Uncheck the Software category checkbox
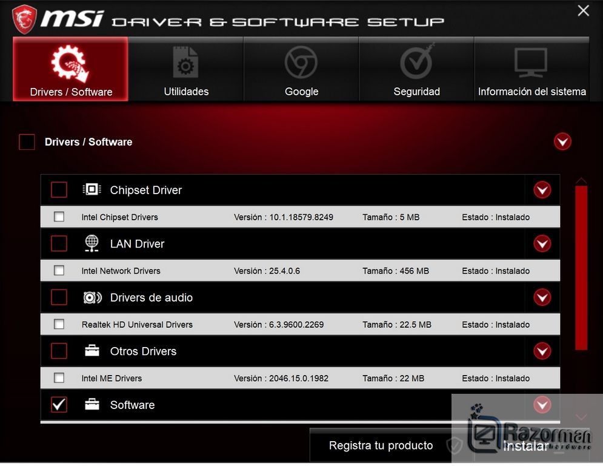Viewport: 603px width, 466px height. tap(59, 404)
